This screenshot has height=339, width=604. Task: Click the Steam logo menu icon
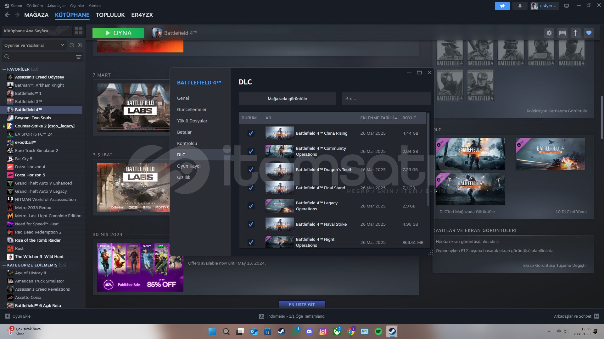7,6
